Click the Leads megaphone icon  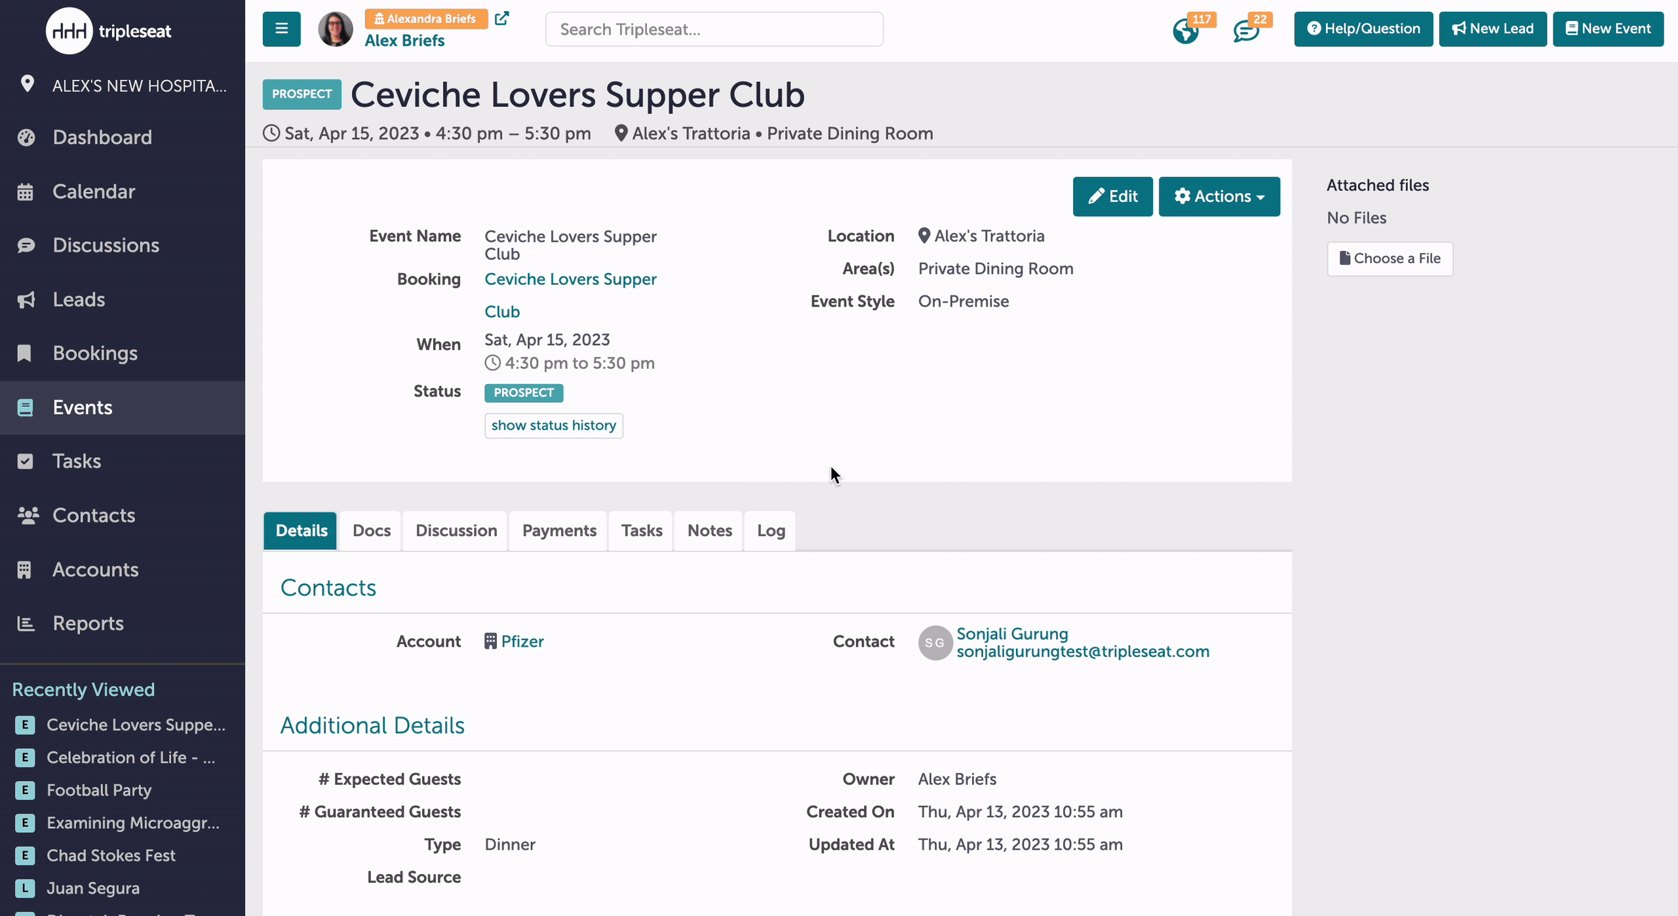pos(26,299)
